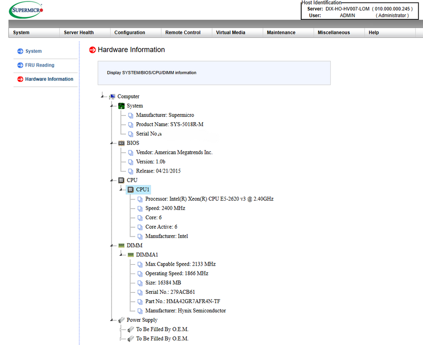Click the document icon next to Product Name
The height and width of the screenshot is (345, 423).
[131, 125]
